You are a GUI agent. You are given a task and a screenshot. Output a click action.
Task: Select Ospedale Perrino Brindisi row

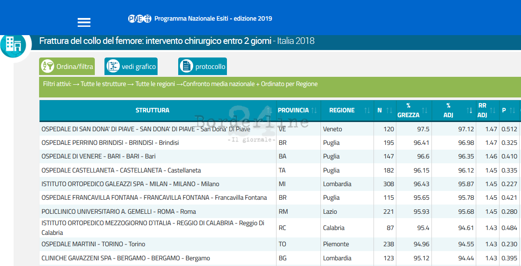(x=110, y=143)
